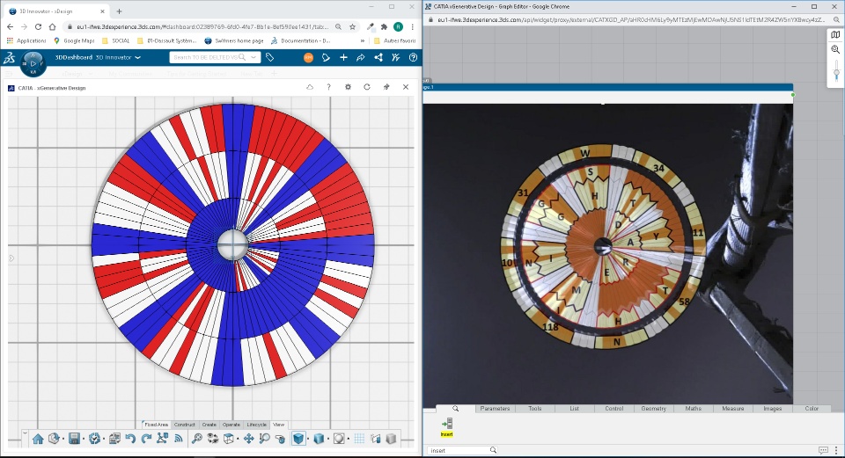Click the properties sheet icon beside Undo
The height and width of the screenshot is (458, 845).
114,439
